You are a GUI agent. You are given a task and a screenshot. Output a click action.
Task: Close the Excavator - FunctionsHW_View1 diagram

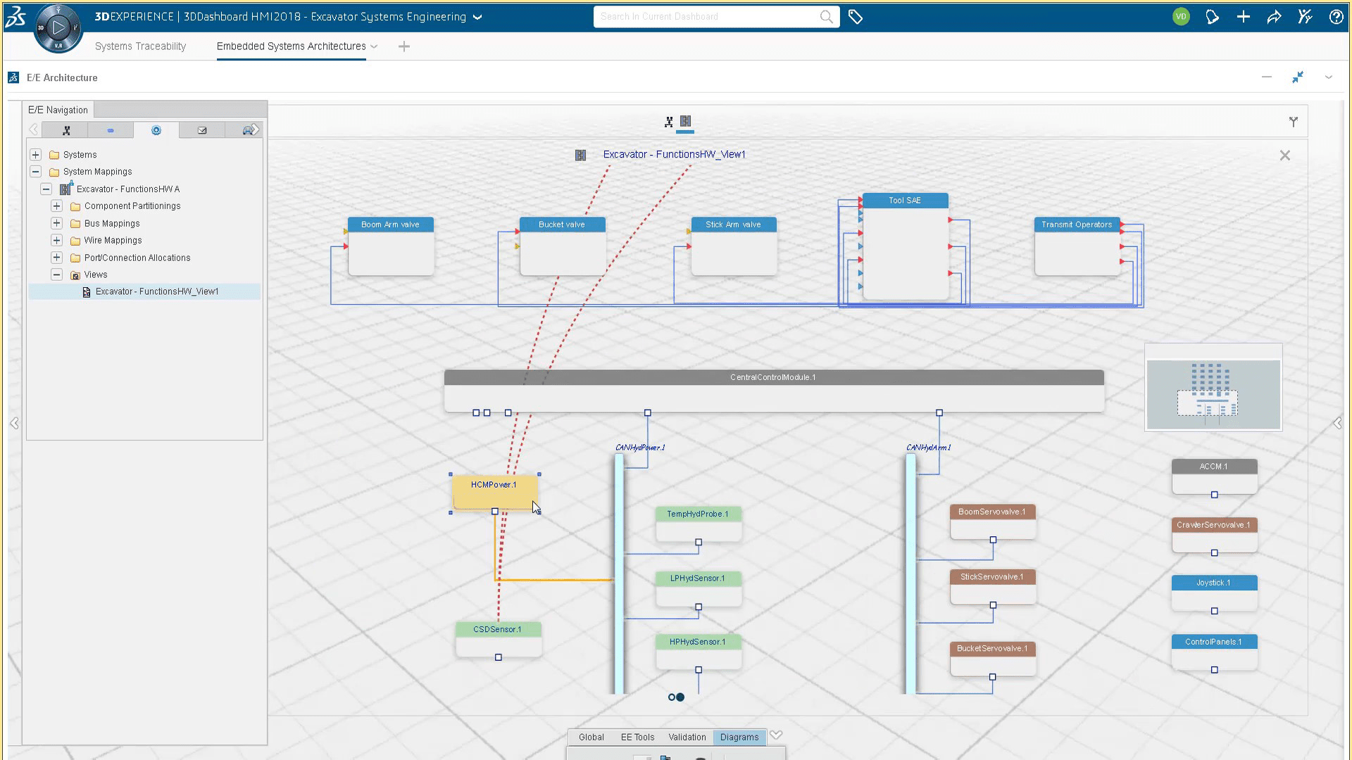(1284, 156)
